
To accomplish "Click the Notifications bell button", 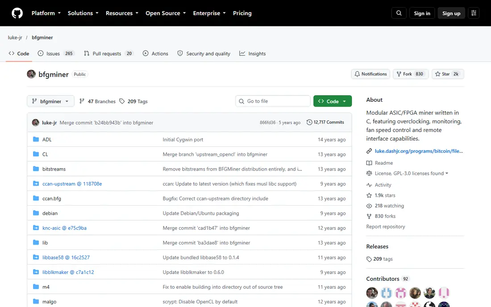I will (x=370, y=74).
